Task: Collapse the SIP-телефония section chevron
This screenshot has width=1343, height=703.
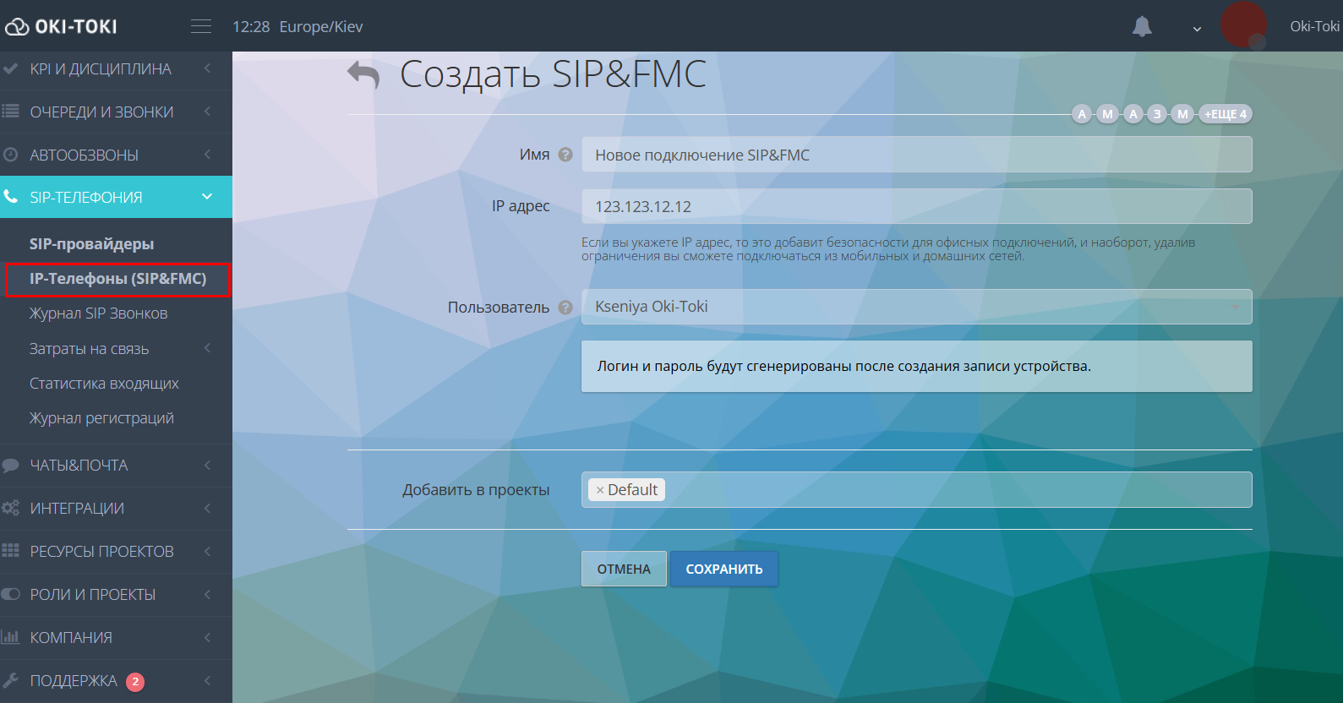Action: (207, 197)
